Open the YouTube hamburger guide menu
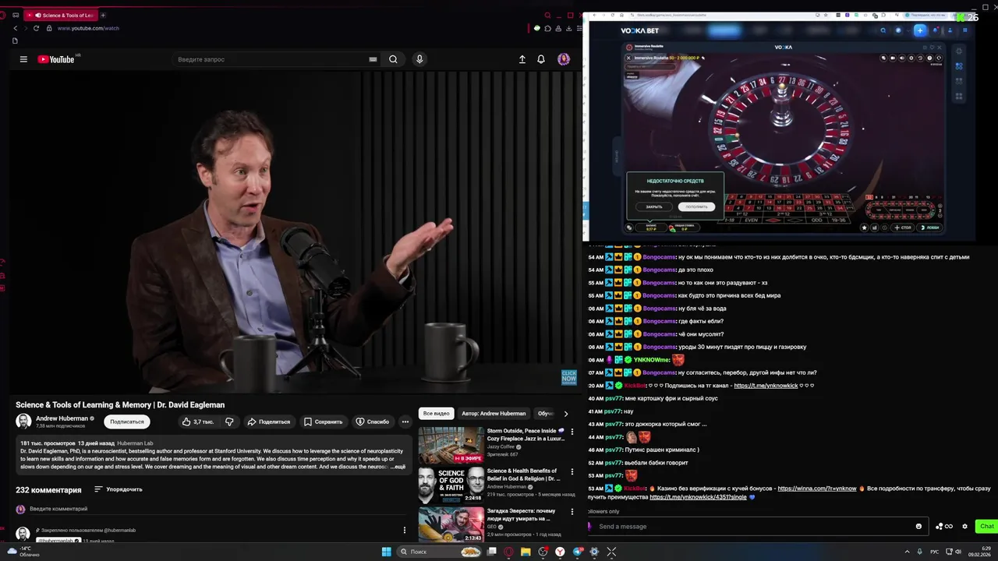998x561 pixels. click(x=23, y=59)
